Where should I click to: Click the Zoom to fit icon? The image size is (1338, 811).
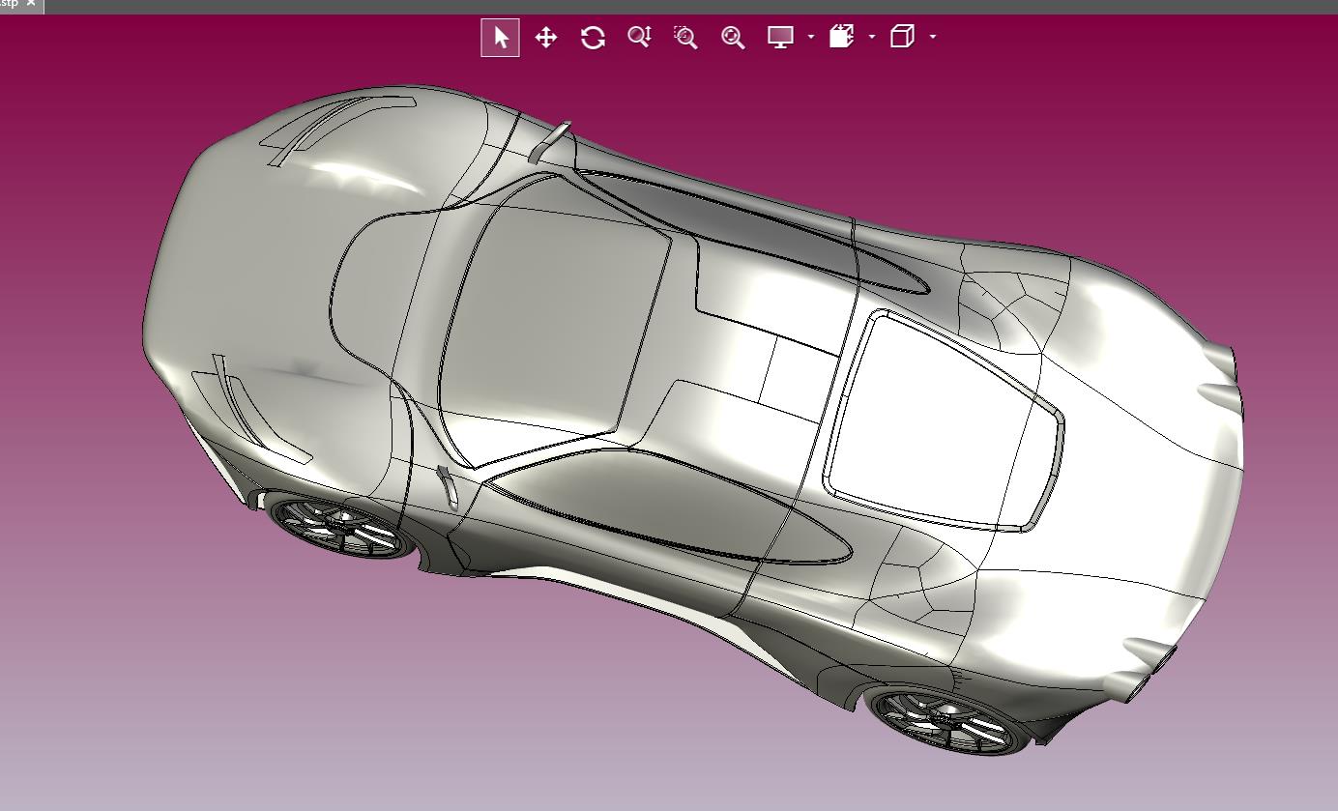pos(733,38)
